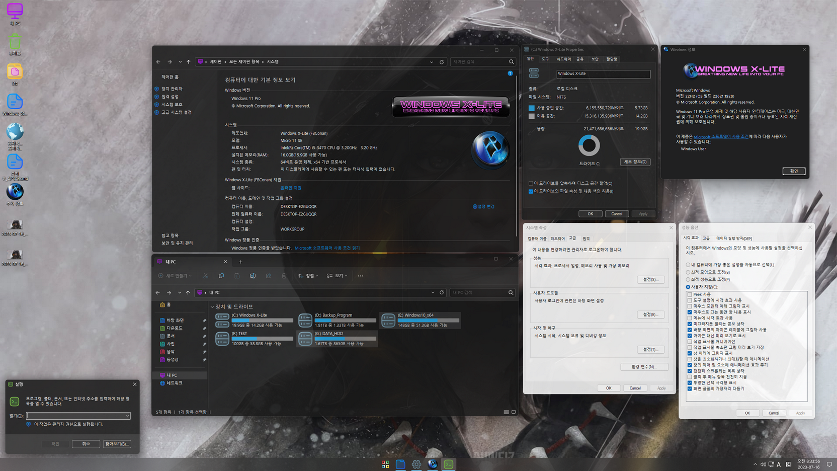This screenshot has height=471, width=837.
Task: Select the 내 PC desktop icon
Action: pyautogui.click(x=15, y=14)
